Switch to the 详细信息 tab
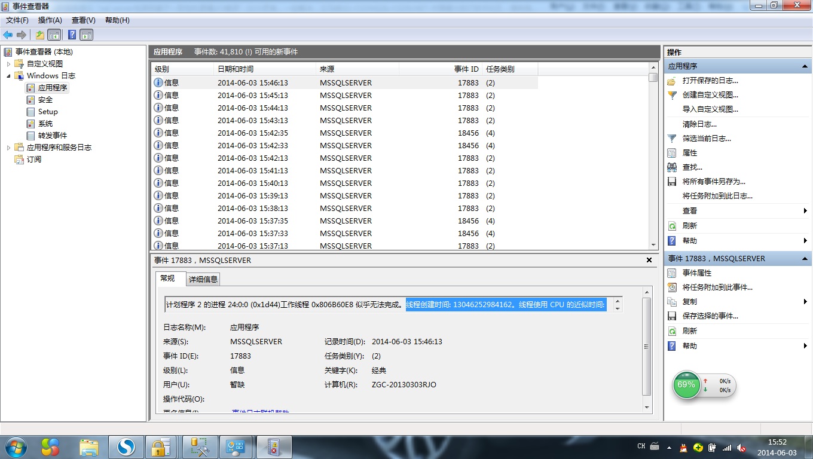 coord(203,279)
